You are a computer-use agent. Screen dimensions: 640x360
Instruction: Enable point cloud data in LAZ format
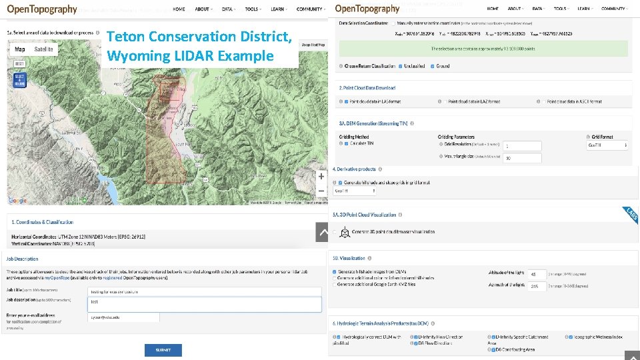pos(445,101)
